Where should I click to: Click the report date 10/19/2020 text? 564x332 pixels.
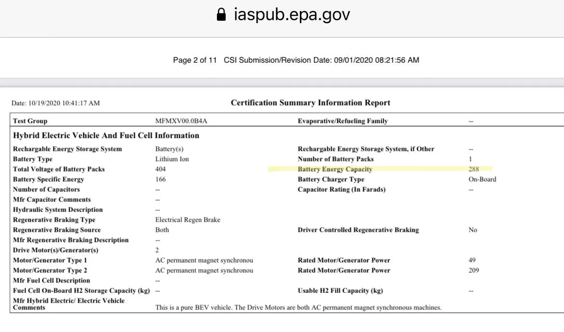pos(55,103)
